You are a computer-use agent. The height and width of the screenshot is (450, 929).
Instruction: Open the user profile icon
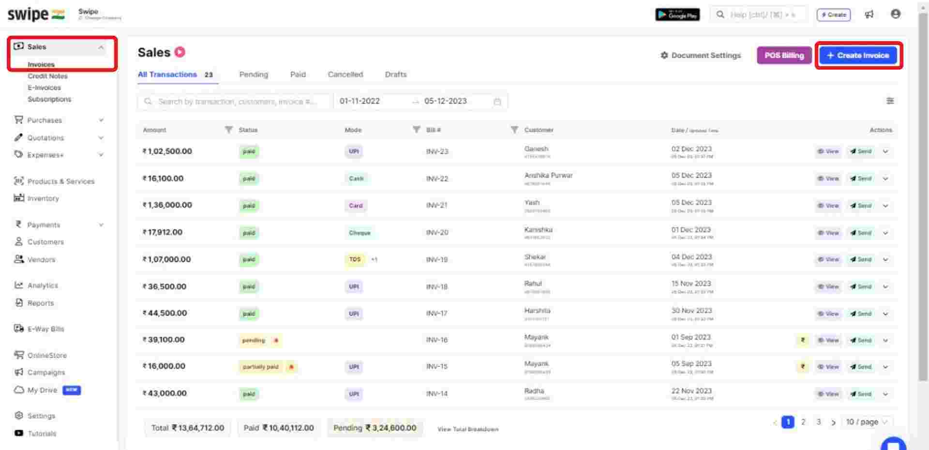(x=896, y=14)
